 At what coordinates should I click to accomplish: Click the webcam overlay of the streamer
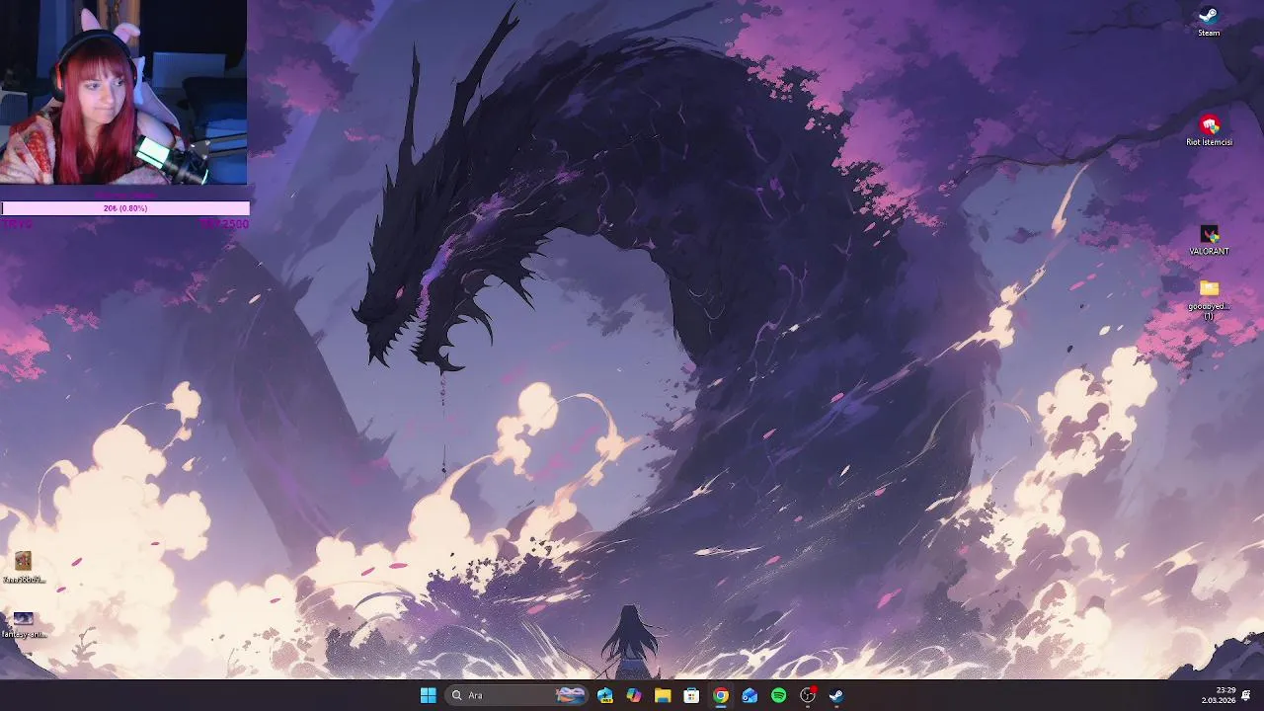[123, 93]
